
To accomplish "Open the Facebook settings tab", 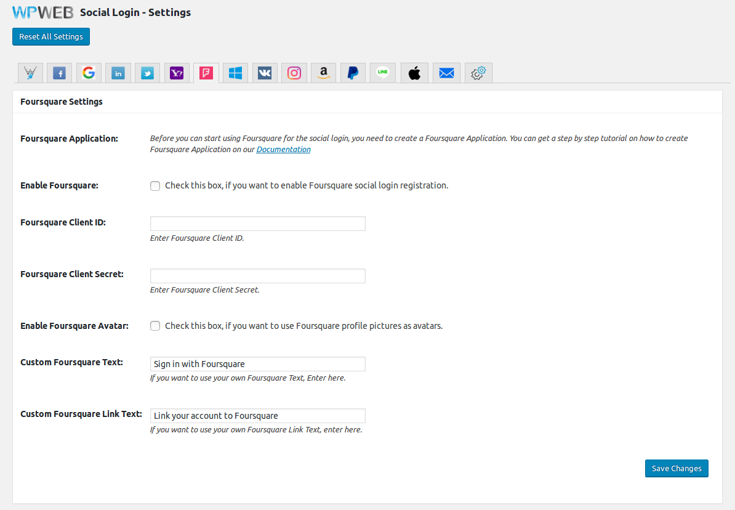I will 59,73.
